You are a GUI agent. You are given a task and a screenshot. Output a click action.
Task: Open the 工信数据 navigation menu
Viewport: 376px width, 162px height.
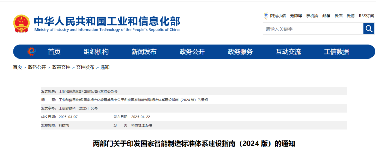click(x=336, y=52)
